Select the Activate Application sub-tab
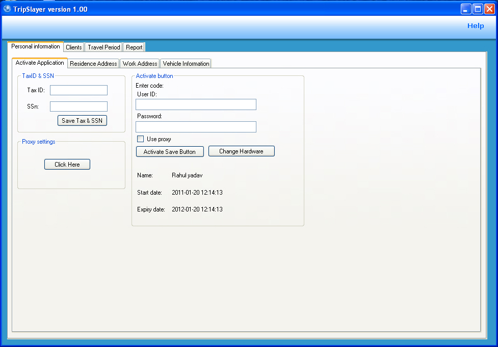This screenshot has height=347, width=498. (40, 63)
